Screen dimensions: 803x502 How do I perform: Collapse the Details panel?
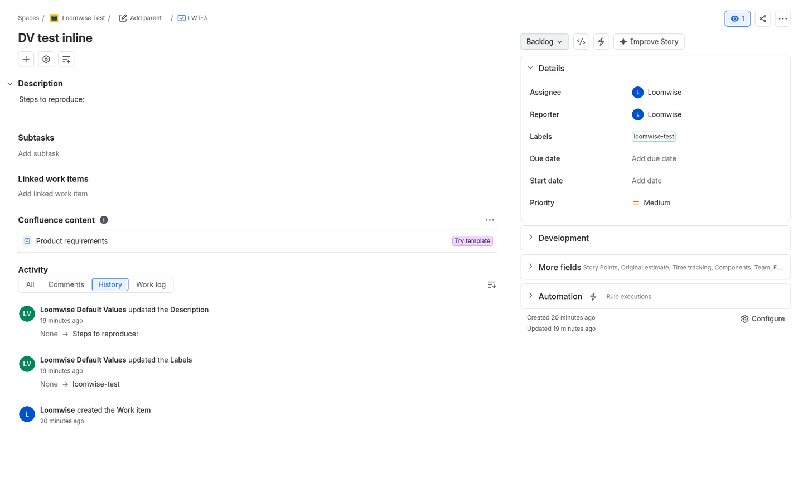tap(530, 68)
